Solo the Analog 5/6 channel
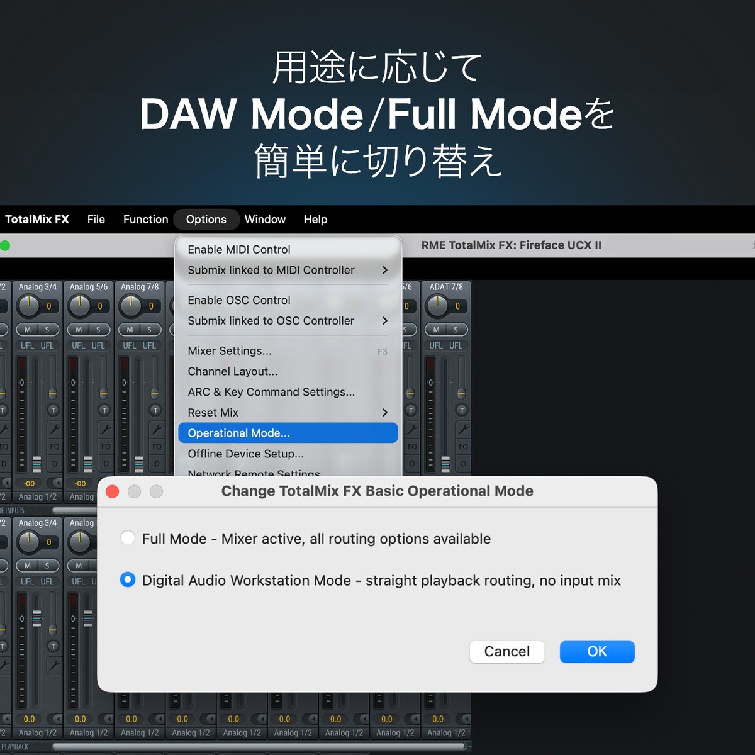755x755 pixels. 98,330
